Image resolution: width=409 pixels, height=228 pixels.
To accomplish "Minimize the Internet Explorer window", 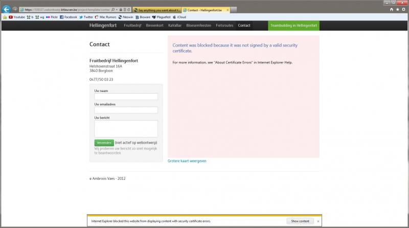I will 387,3.
